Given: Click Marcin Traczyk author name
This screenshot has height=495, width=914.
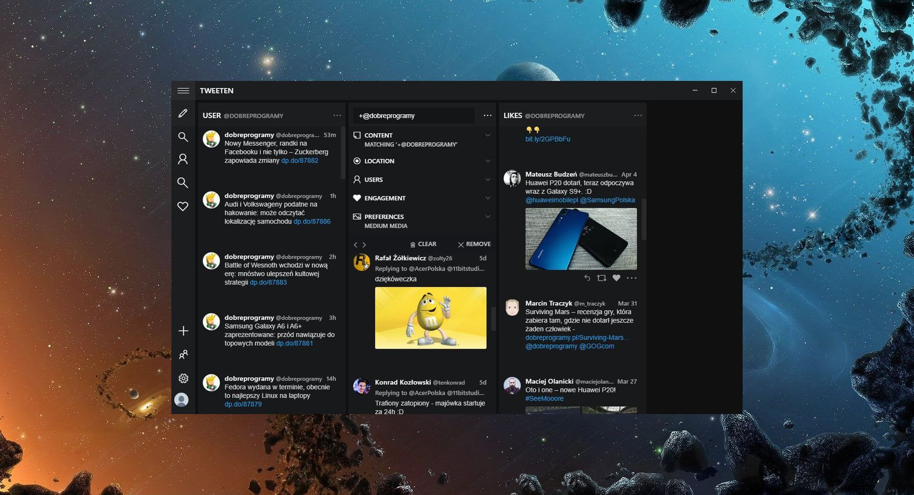Looking at the screenshot, I should (x=549, y=303).
